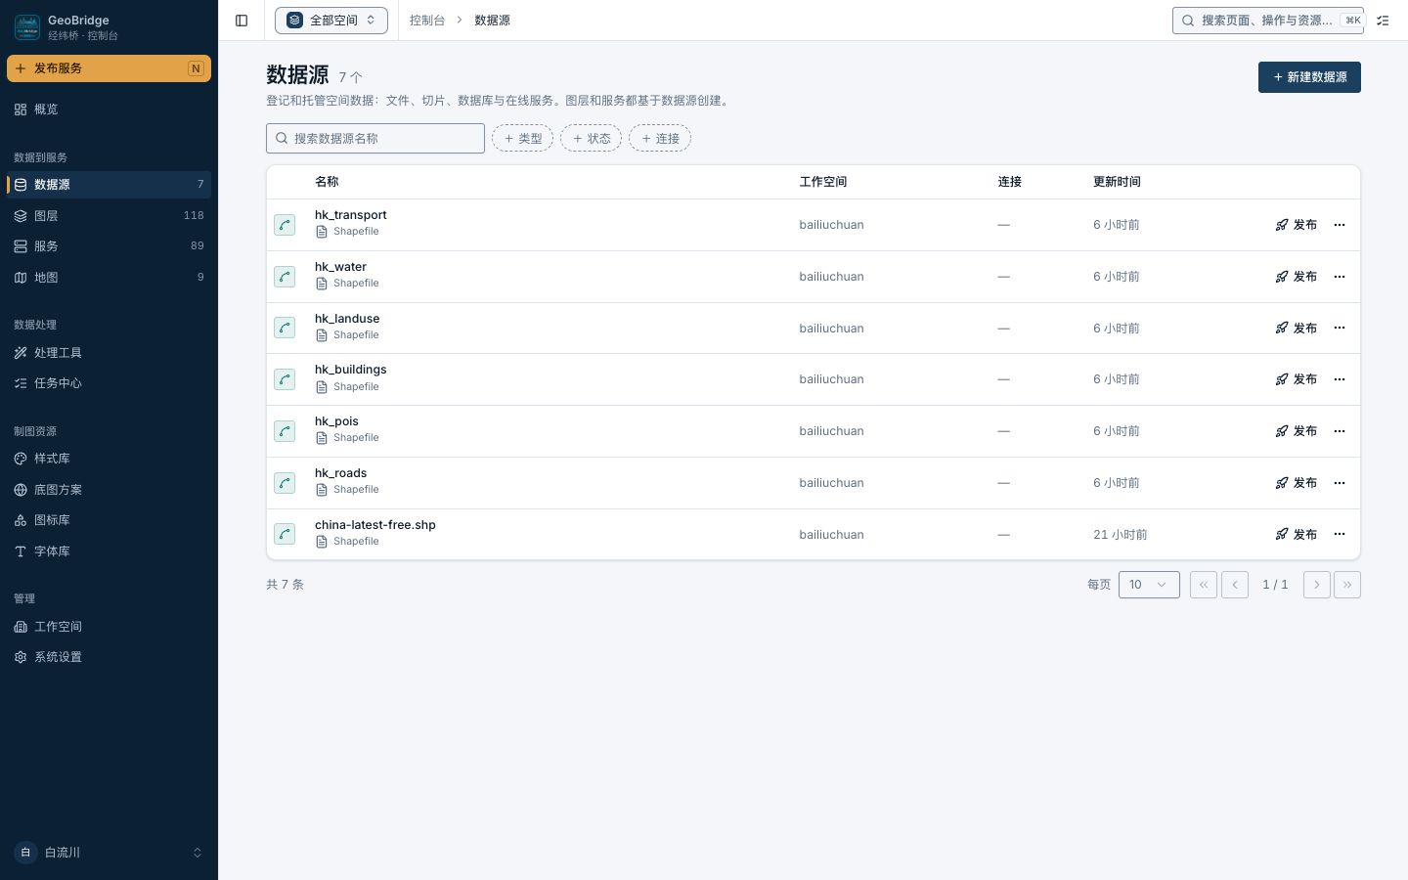Click the china-latest-free.shp vector type icon
The height and width of the screenshot is (880, 1408).
pyautogui.click(x=285, y=534)
